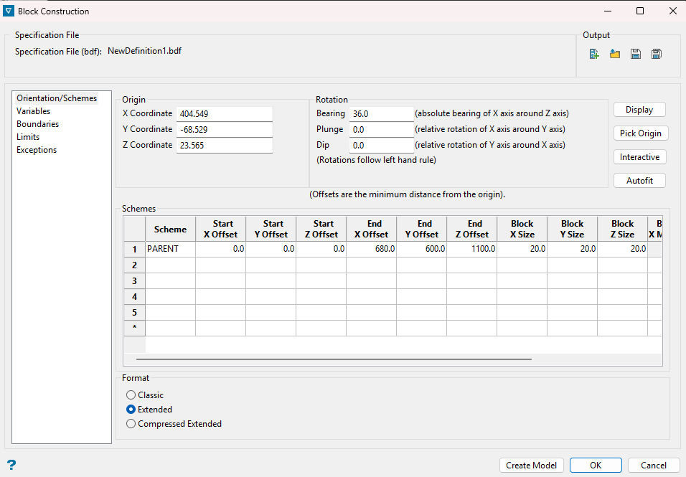686x477 pixels.
Task: Click the New specification file icon
Action: coord(593,54)
